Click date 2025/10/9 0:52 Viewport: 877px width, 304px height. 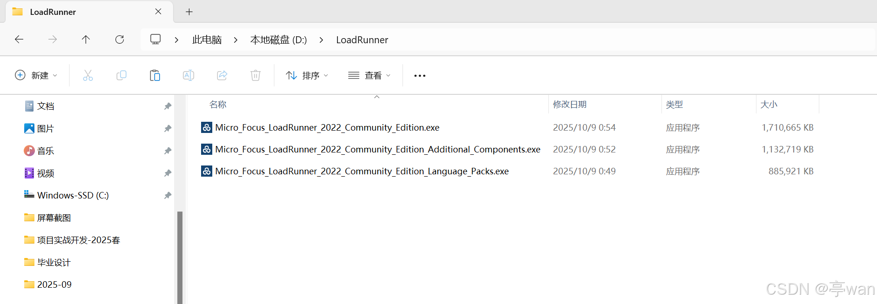(584, 149)
